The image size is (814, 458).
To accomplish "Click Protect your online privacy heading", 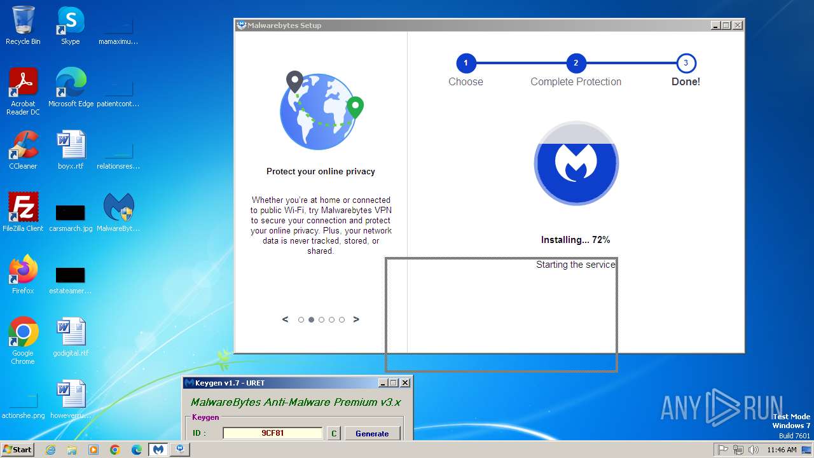I will (321, 171).
